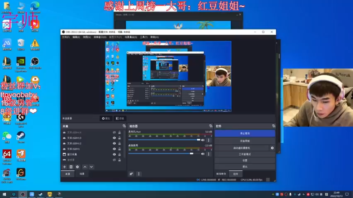Switch to the 控件 controls tab

coord(236,174)
